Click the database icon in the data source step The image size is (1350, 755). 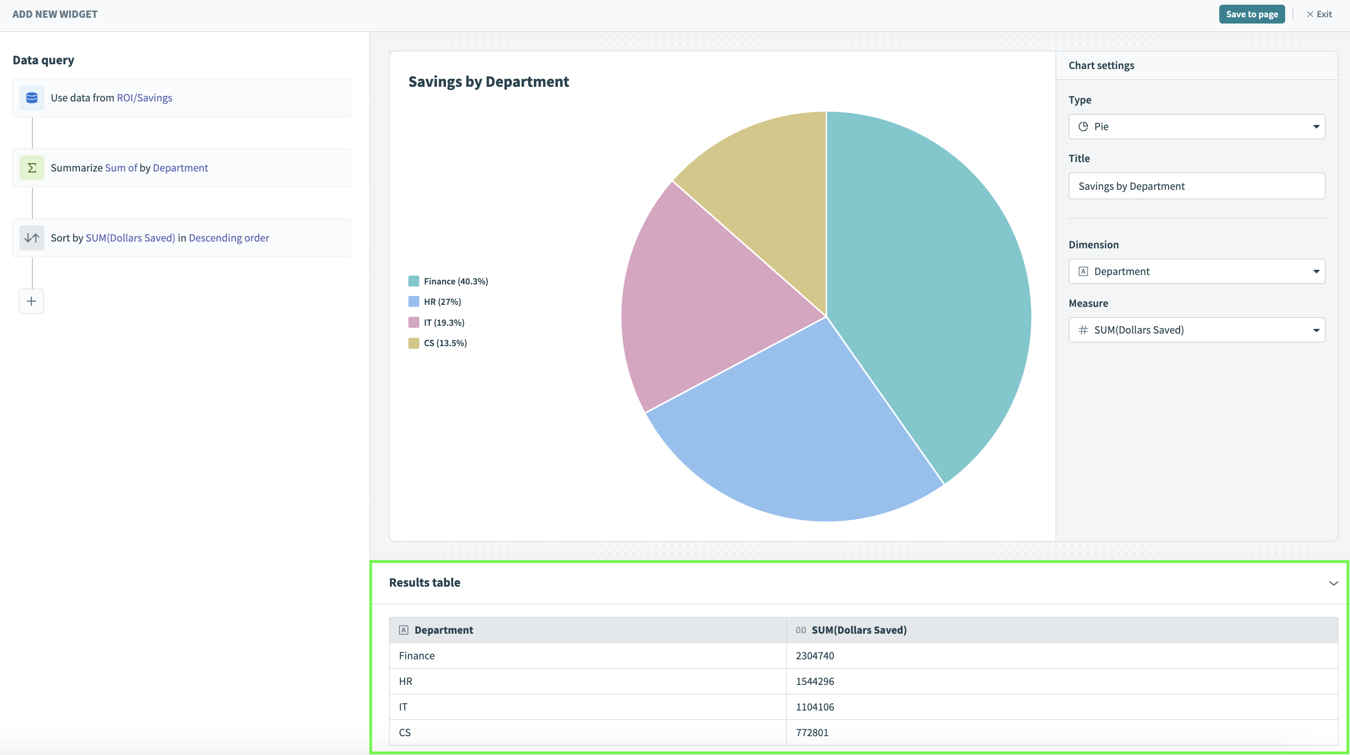32,98
